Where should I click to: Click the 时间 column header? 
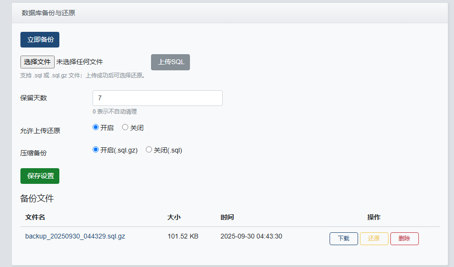227,217
